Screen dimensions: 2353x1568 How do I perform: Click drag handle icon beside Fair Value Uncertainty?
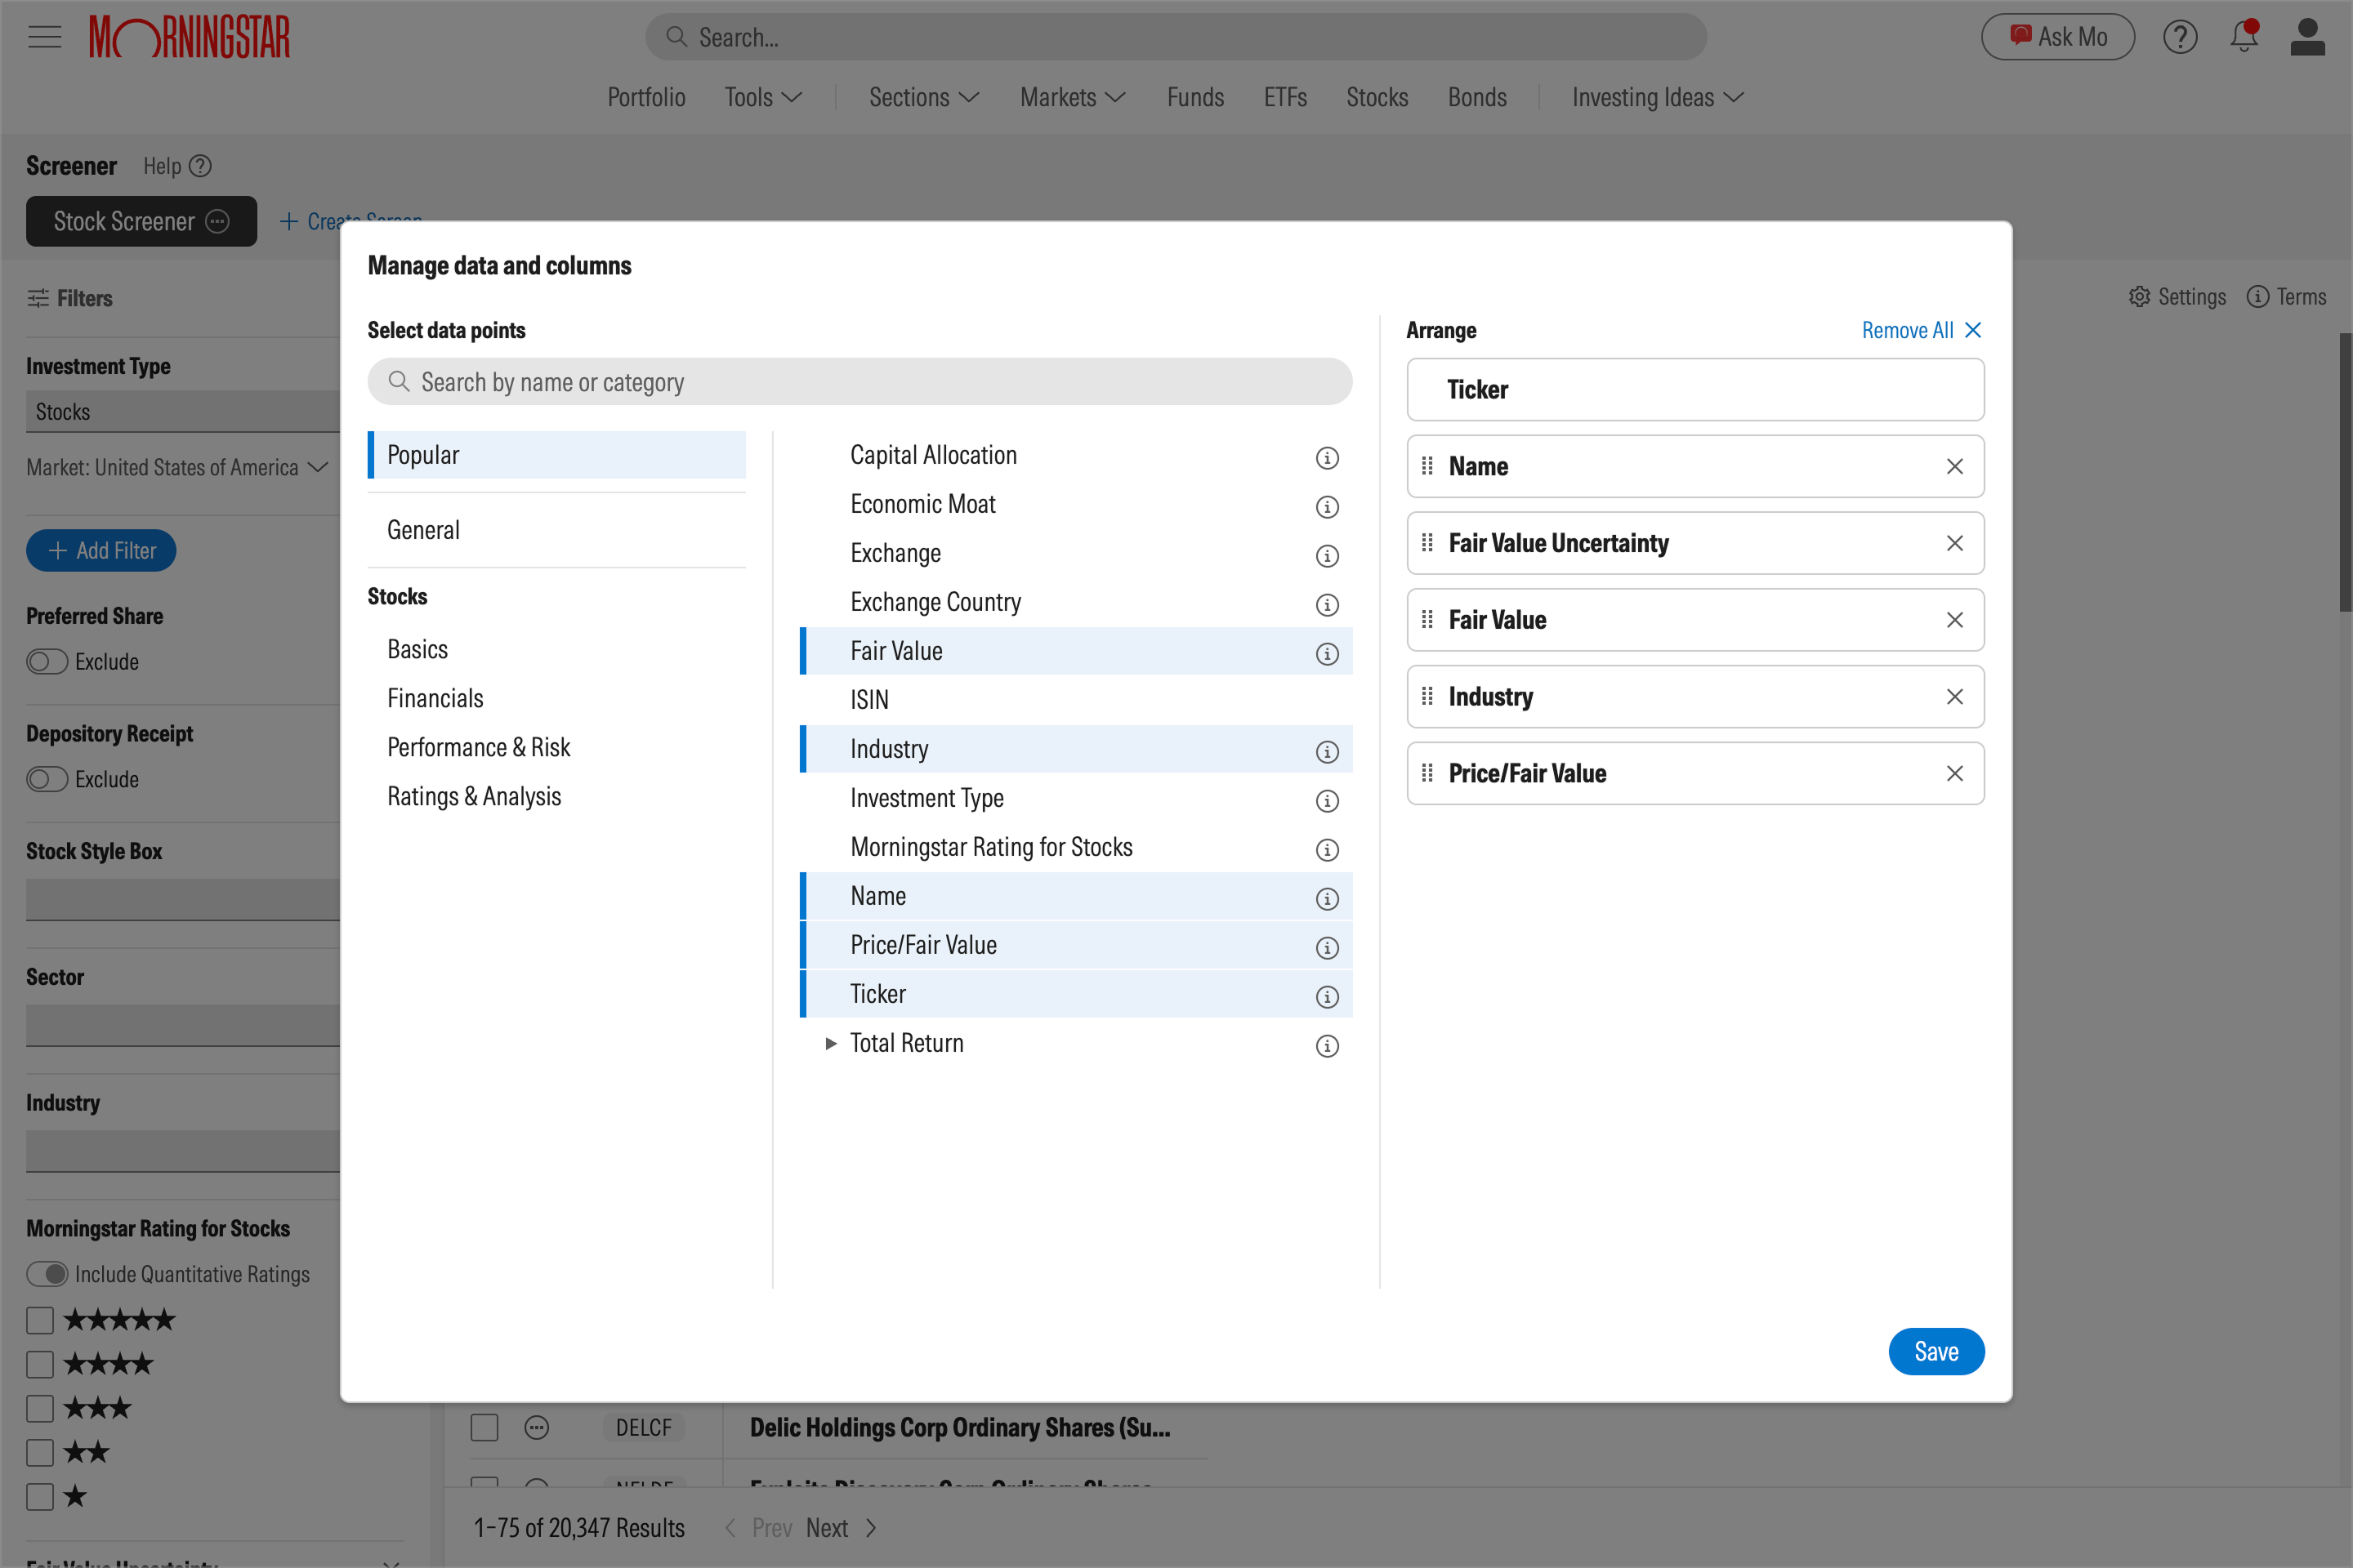click(1427, 543)
